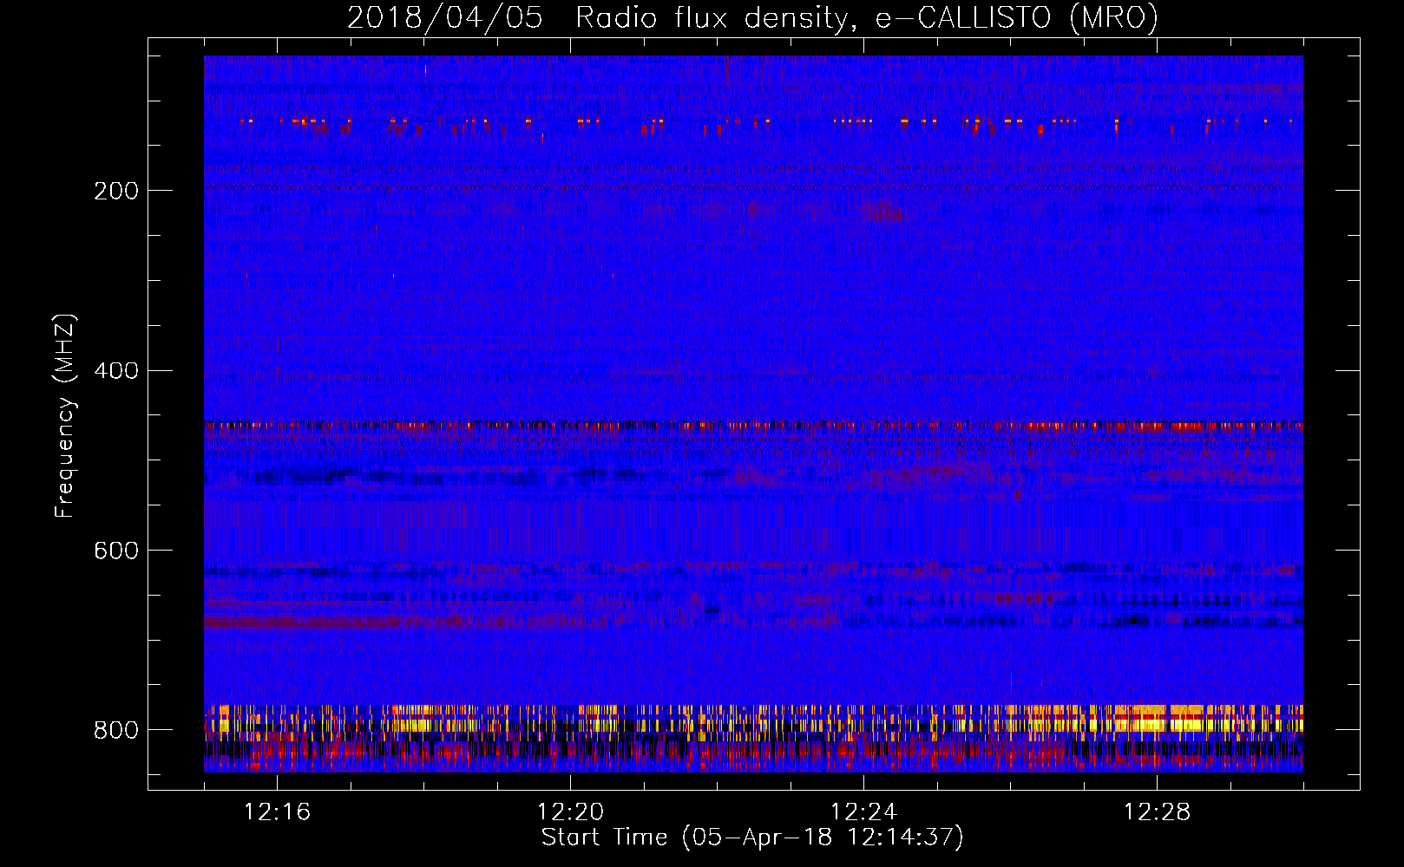Click the 12:24 time tick label
The height and width of the screenshot is (867, 1404).
[864, 812]
